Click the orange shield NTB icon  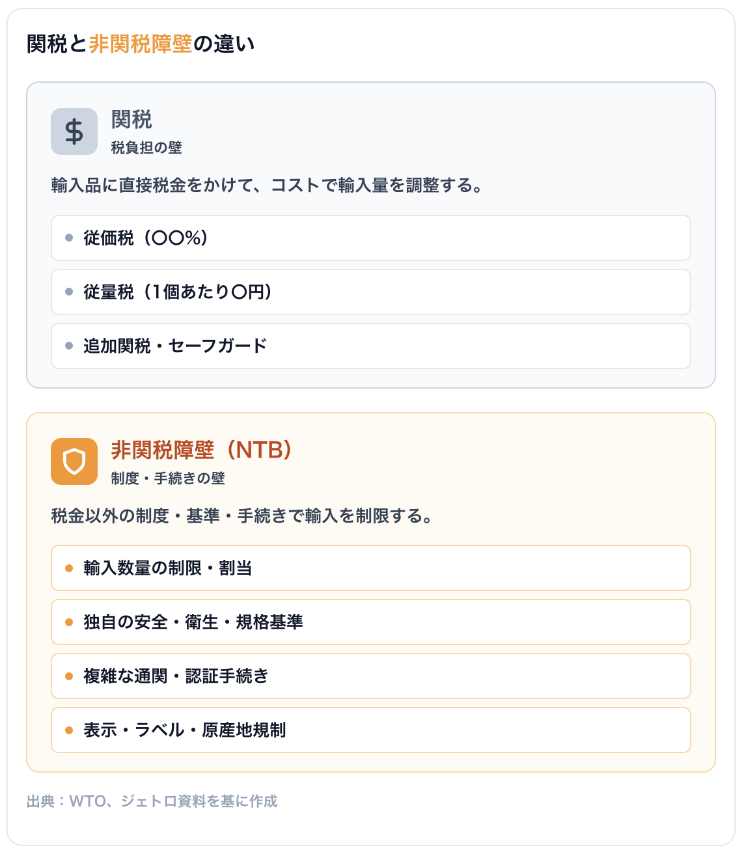(x=74, y=461)
